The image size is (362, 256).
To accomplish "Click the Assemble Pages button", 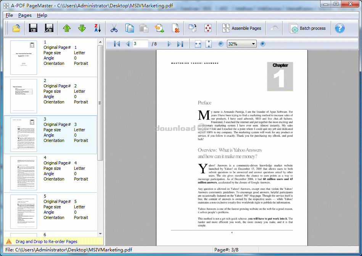I will (x=241, y=28).
